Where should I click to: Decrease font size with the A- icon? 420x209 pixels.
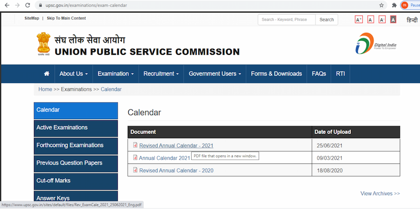tap(382, 20)
